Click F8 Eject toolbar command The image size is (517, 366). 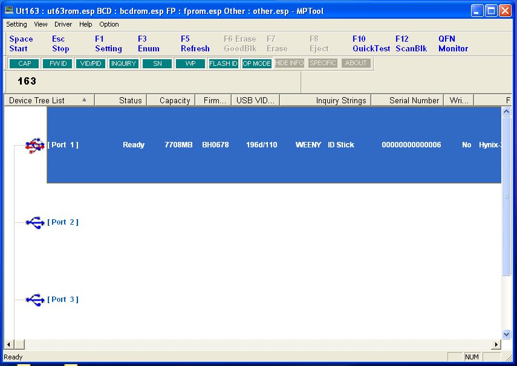pos(319,43)
